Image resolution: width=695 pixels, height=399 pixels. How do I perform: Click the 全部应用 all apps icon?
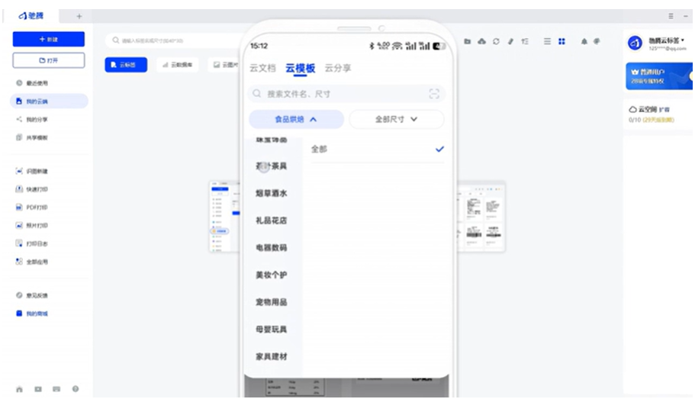19,262
